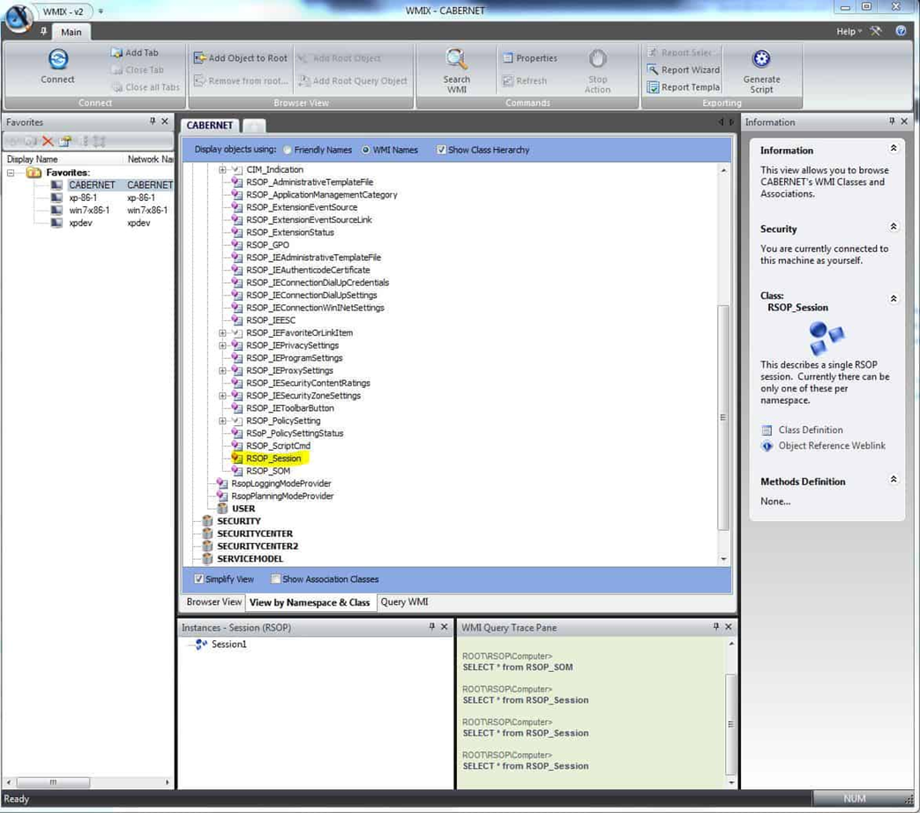The height and width of the screenshot is (813, 920).
Task: Click the Class Definition link
Action: point(810,430)
